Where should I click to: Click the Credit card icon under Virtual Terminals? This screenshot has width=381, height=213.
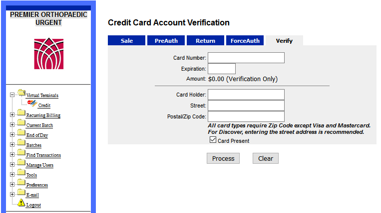tap(32, 104)
